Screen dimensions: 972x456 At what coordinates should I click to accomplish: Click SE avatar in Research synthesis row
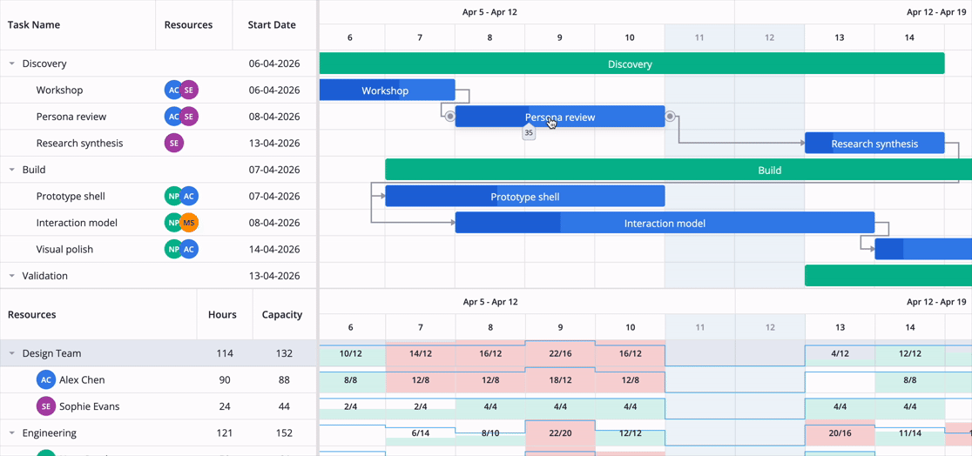coord(174,143)
